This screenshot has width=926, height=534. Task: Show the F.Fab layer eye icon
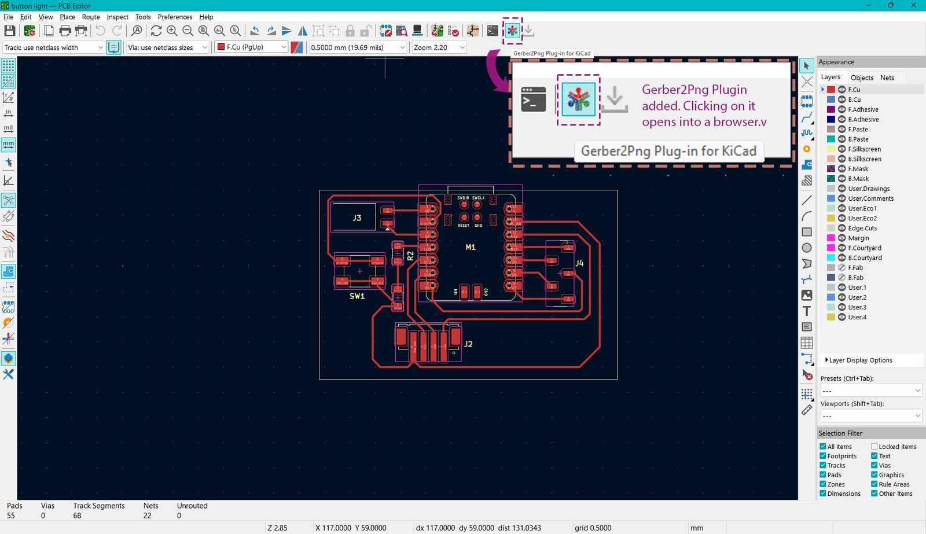coord(842,268)
